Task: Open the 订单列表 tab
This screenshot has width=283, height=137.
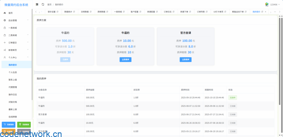Action: point(201,12)
